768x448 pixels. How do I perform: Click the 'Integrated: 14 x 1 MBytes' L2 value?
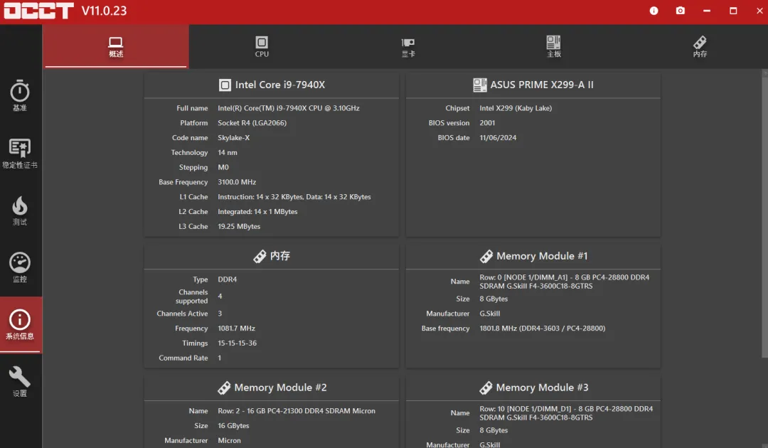pos(257,211)
